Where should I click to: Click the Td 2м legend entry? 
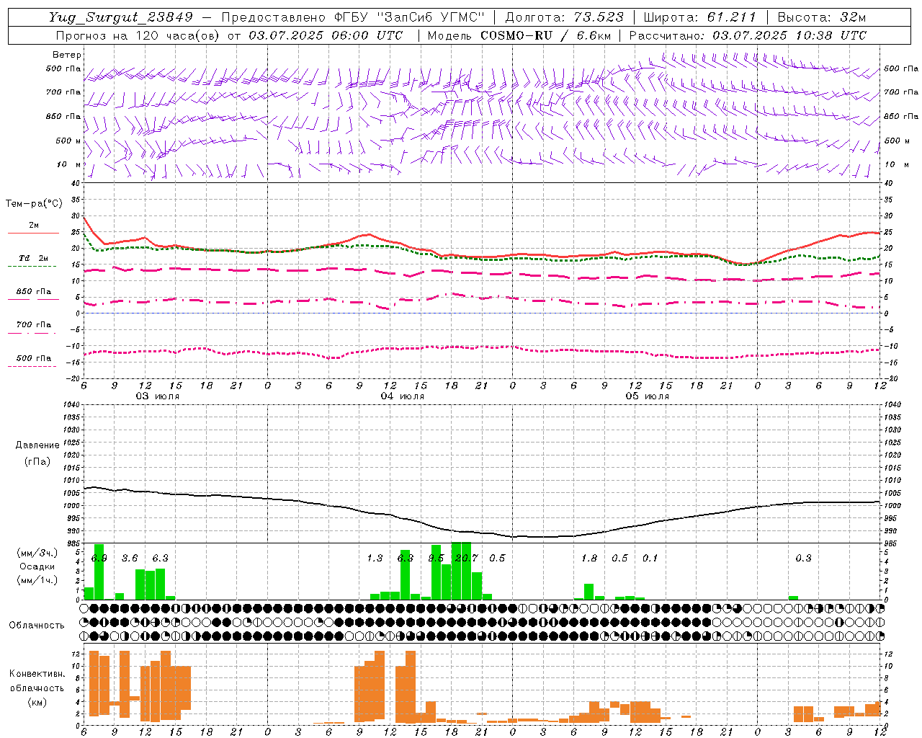(x=33, y=258)
